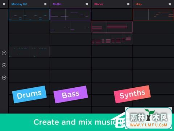The image size is (174, 131).
Task: Open the metronome icon in the left sidebar
Action: (x=4, y=53)
